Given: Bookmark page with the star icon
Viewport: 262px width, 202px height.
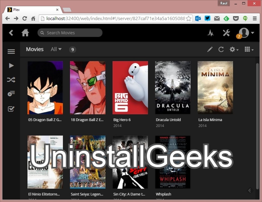Looking at the screenshot, I should click(188, 18).
